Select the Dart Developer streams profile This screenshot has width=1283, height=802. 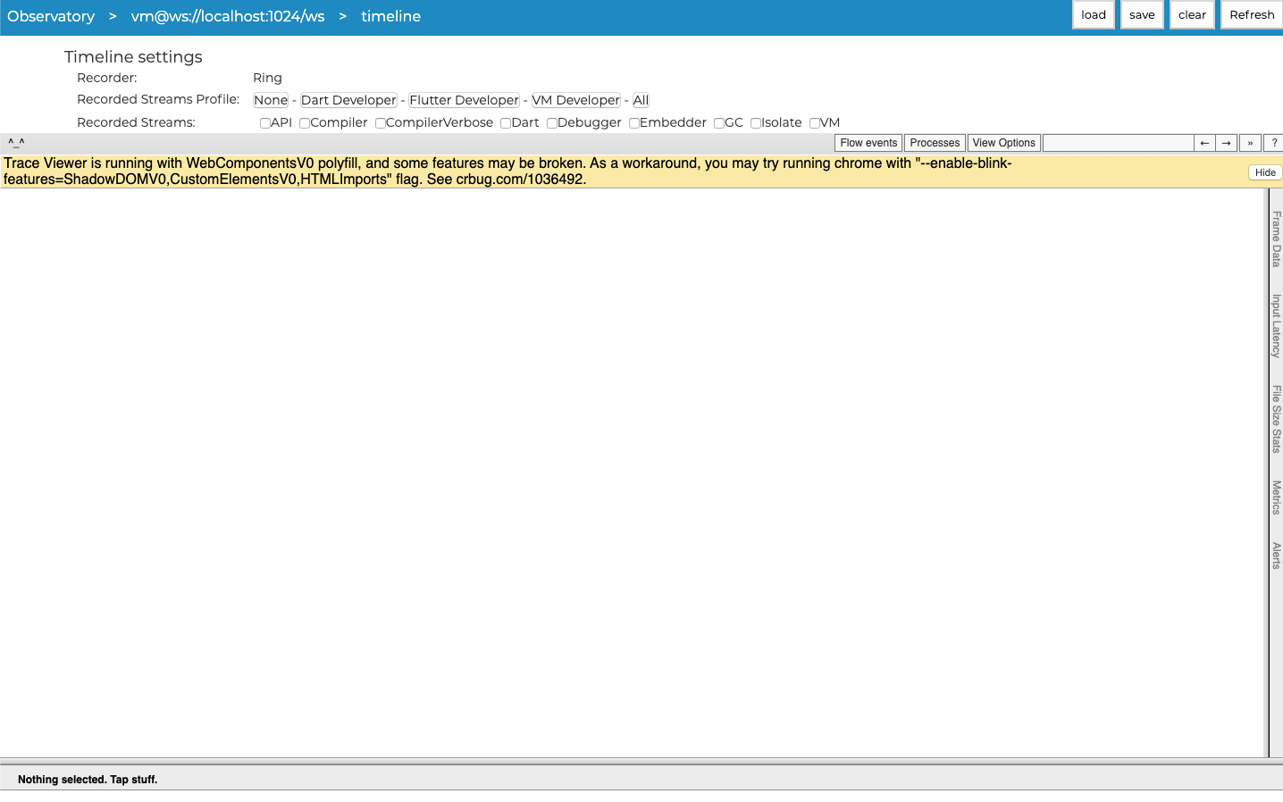click(348, 99)
